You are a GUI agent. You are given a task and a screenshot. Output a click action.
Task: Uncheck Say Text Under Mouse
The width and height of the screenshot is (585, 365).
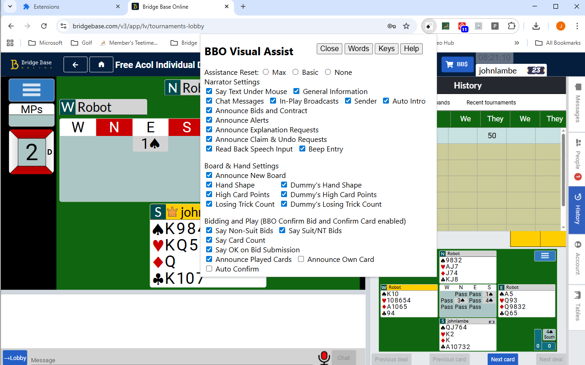(209, 91)
